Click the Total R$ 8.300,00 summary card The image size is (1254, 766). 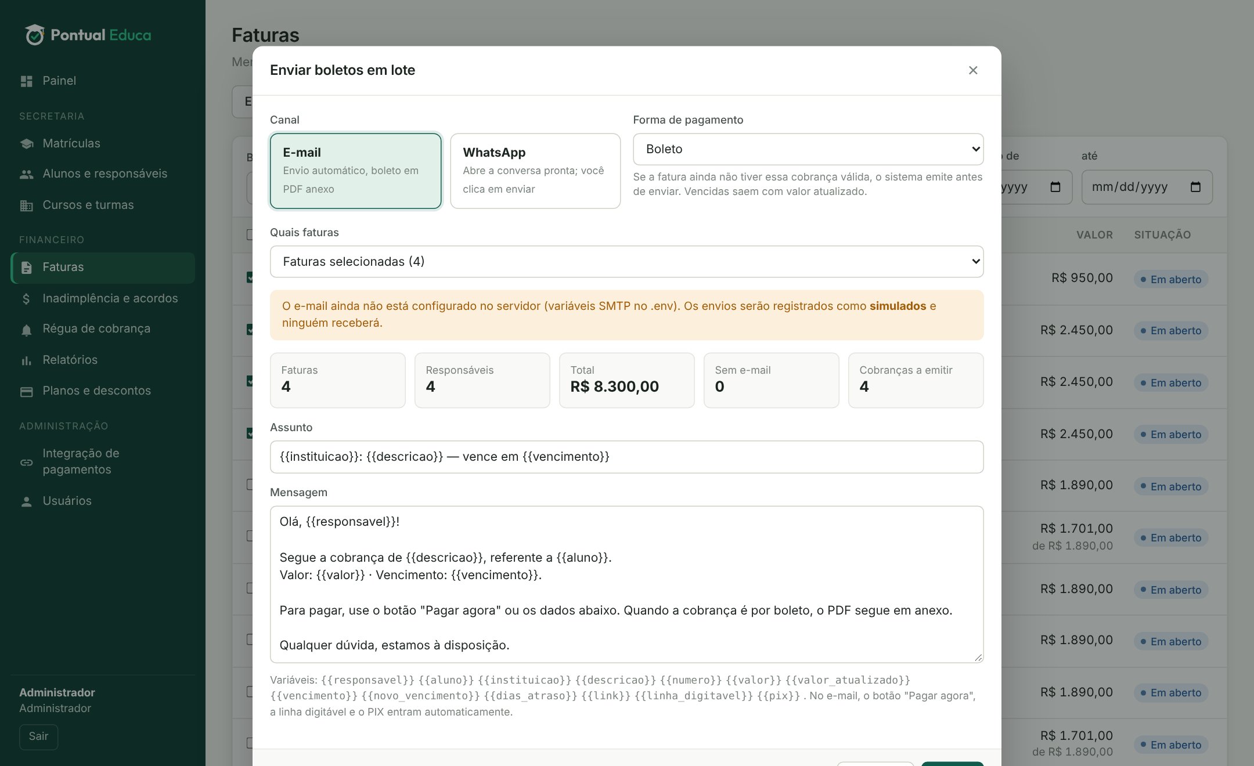point(626,380)
